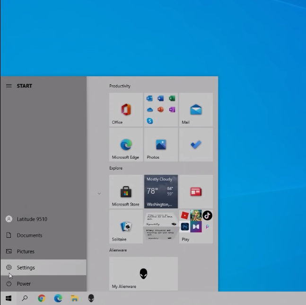Image resolution: width=306 pixels, height=305 pixels.
Task: Open the red News tile
Action: pyautogui.click(x=196, y=191)
